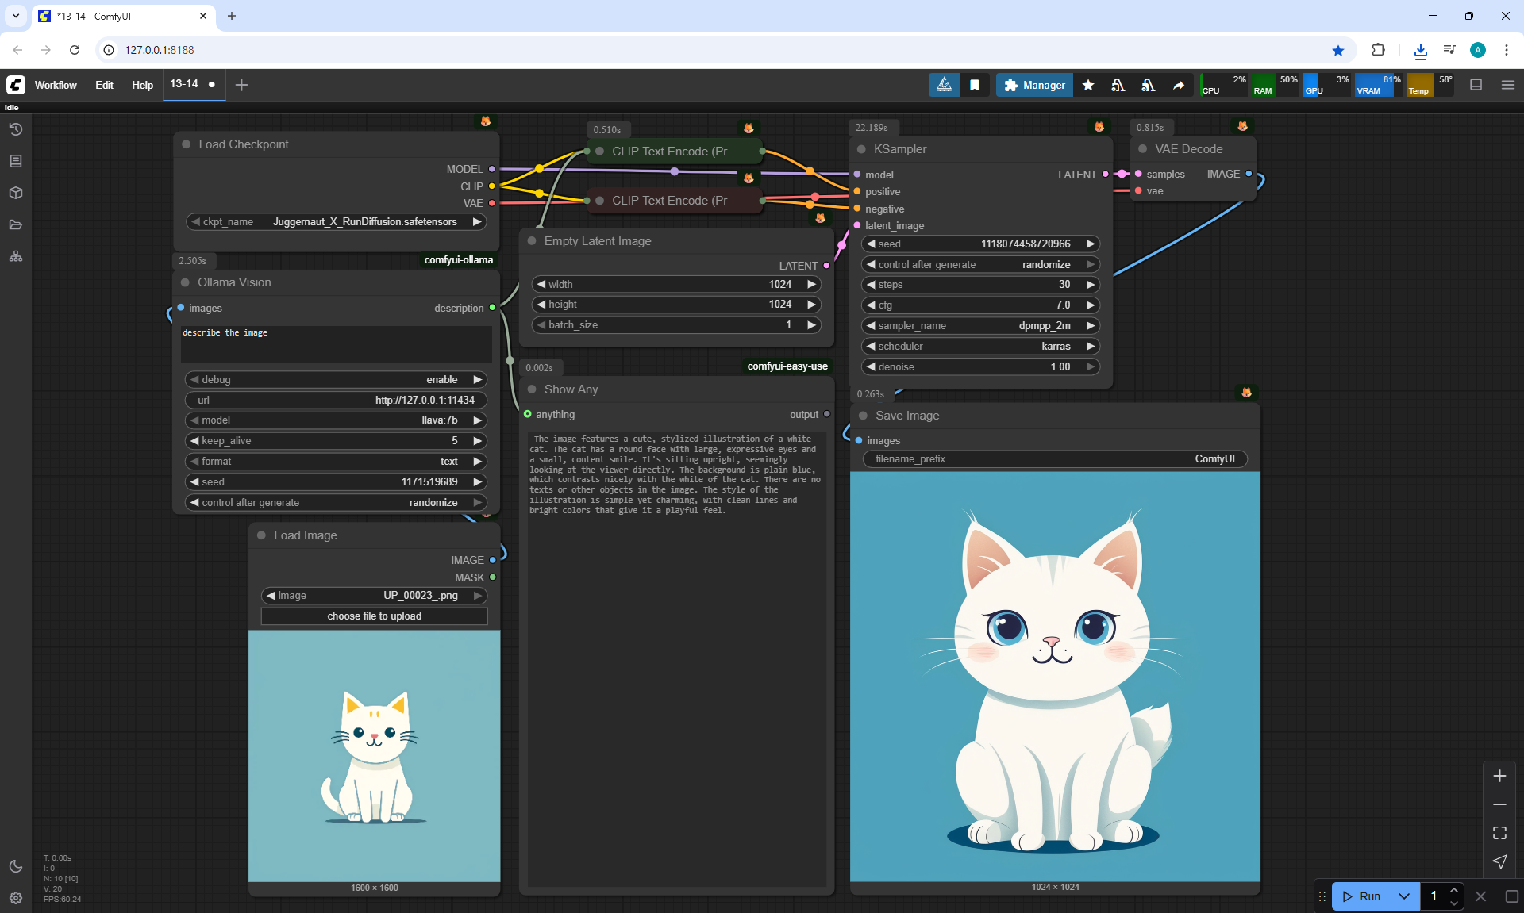Toggle dark theme moon icon
Image resolution: width=1524 pixels, height=913 pixels.
[x=16, y=866]
